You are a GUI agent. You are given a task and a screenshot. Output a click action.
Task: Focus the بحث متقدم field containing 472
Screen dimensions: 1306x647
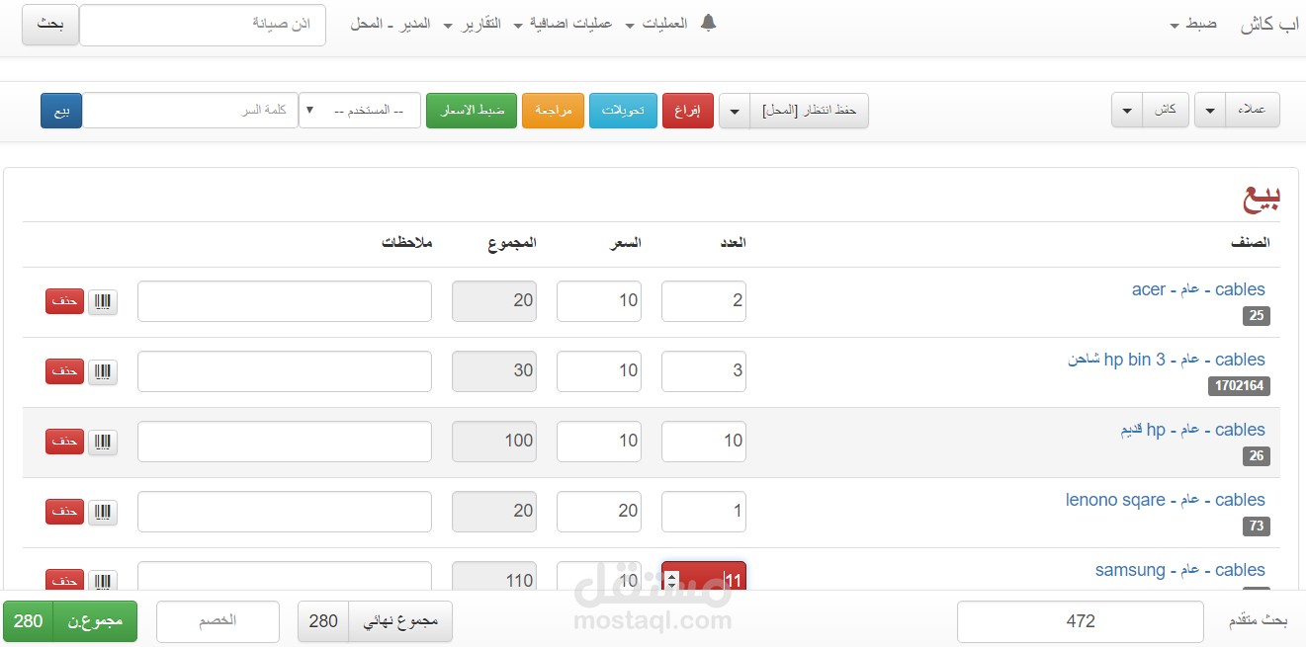pyautogui.click(x=1081, y=621)
